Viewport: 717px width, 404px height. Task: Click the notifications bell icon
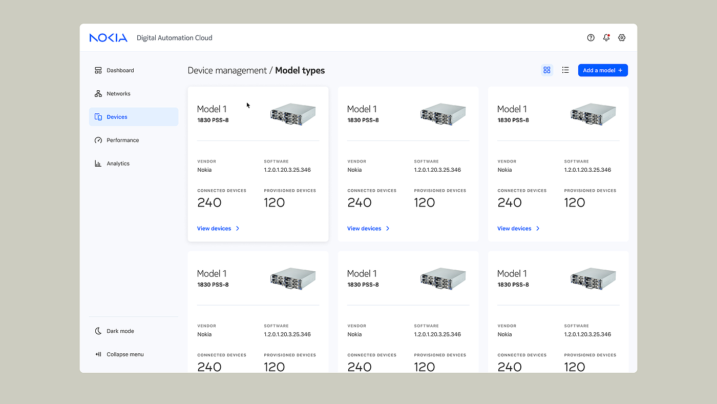(606, 37)
